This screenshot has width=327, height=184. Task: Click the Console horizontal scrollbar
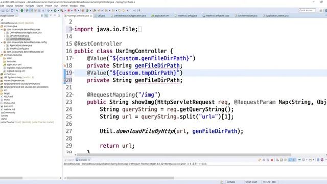pos(120,178)
